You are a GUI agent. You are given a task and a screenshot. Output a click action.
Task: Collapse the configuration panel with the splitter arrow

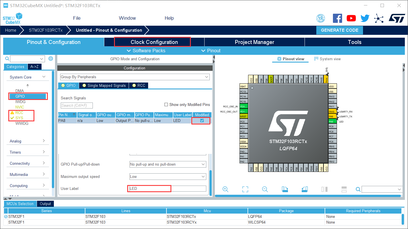pyautogui.click(x=214, y=58)
